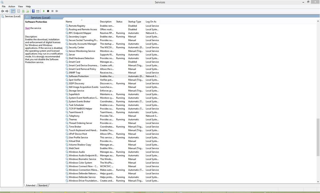320x193 pixels.
Task: Stop the service with the square icon
Action: pos(48,11)
